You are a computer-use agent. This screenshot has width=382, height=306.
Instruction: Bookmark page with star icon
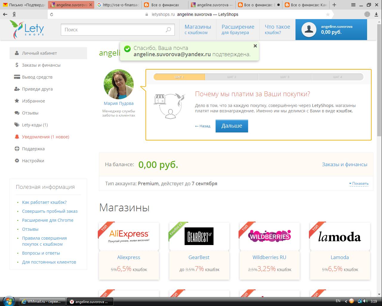tap(328, 14)
